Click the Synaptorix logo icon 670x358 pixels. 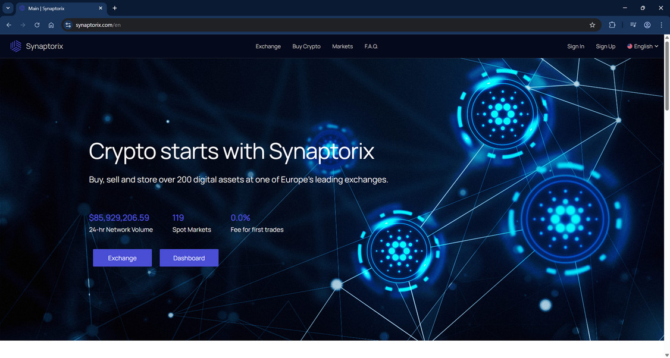tap(16, 46)
